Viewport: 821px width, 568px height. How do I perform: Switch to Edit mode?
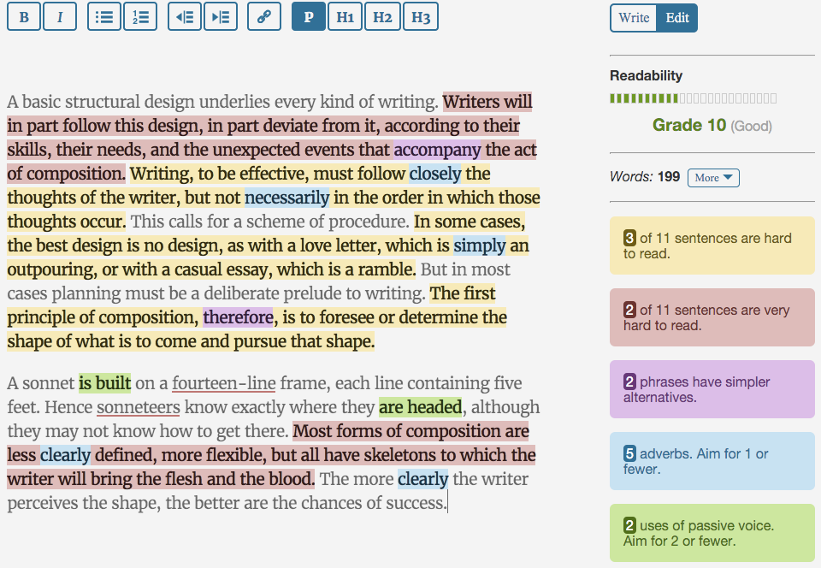pos(677,18)
